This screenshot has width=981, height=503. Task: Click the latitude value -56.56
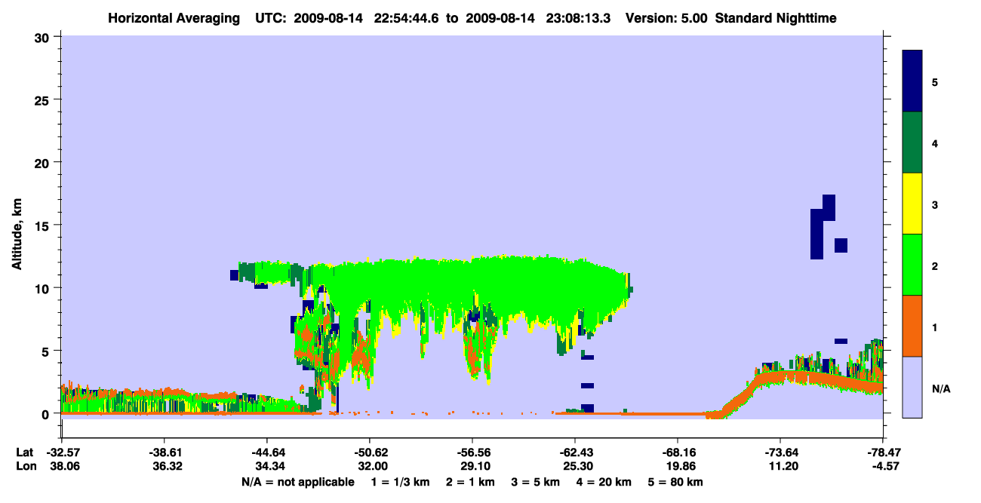click(x=472, y=452)
